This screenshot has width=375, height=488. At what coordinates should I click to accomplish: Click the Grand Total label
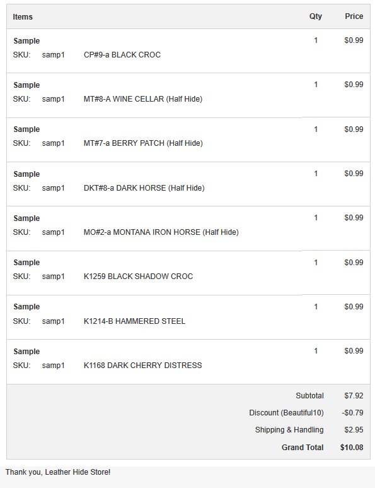coord(303,447)
